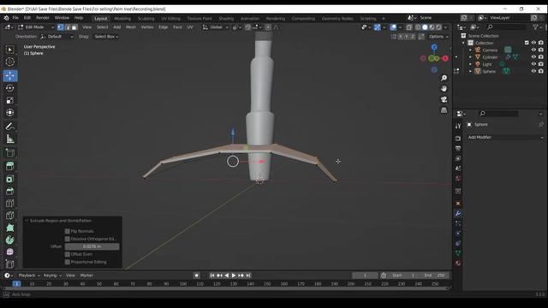
Task: Select the Loop Cut tool
Action: pos(9,204)
